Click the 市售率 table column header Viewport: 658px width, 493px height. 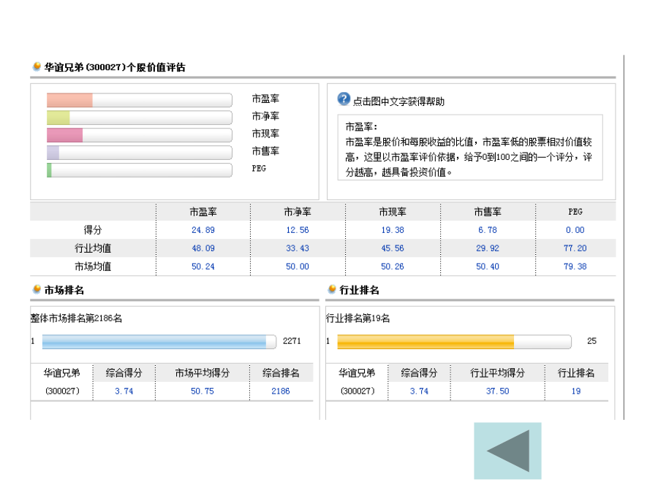(488, 212)
